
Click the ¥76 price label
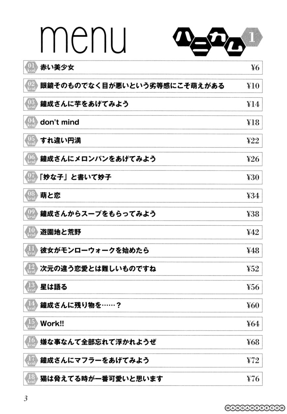pyautogui.click(x=253, y=379)
